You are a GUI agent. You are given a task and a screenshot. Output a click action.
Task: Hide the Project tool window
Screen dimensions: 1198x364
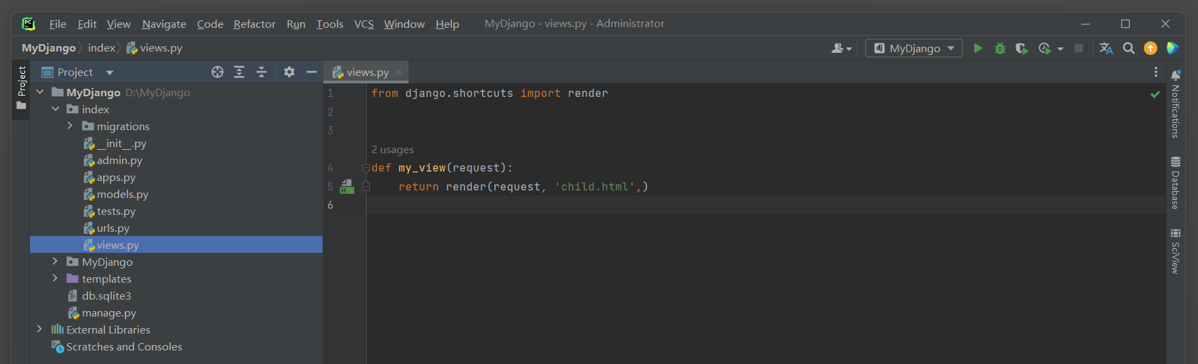point(312,72)
